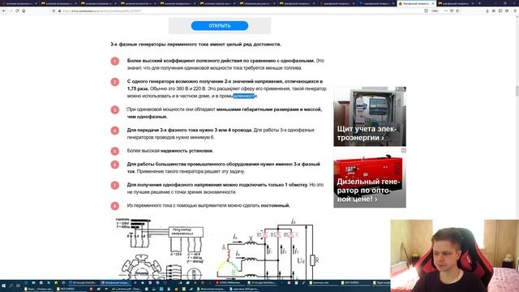Open Task View from the taskbar
This screenshot has height=292, width=519.
(x=18, y=286)
